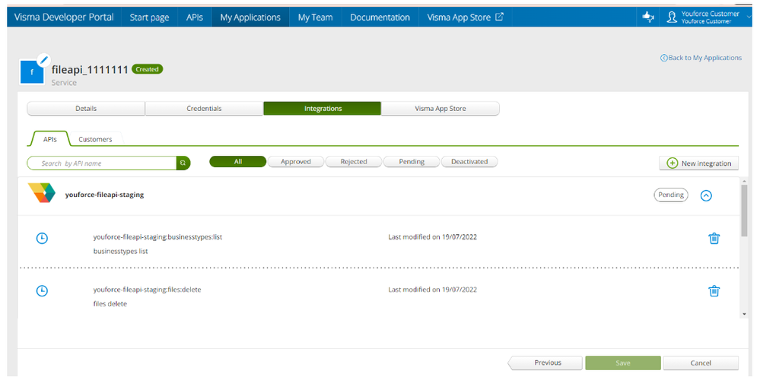Click the Pending status badge
The image size is (760, 377).
point(671,195)
